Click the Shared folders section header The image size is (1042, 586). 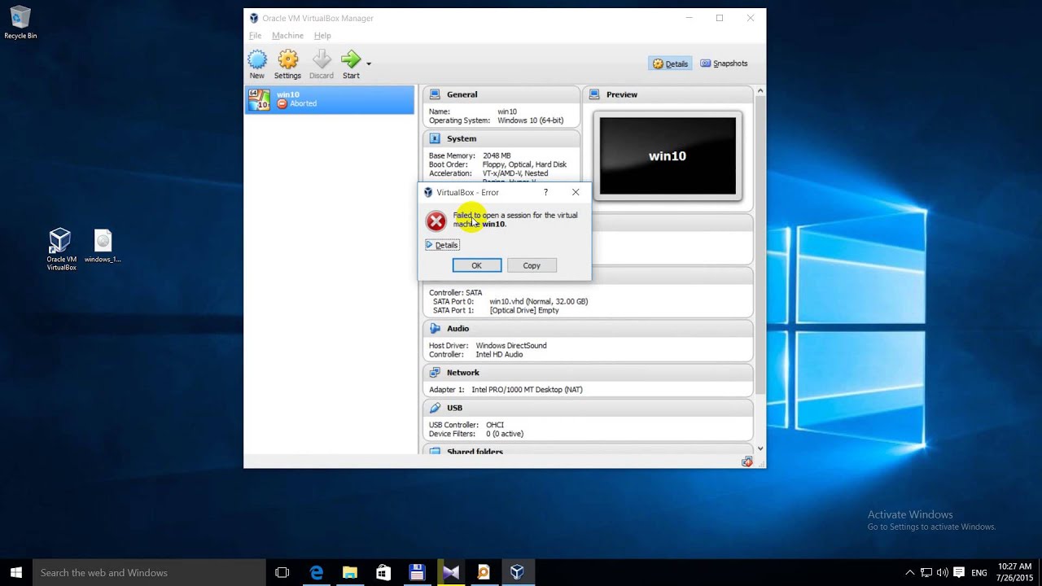coord(588,450)
